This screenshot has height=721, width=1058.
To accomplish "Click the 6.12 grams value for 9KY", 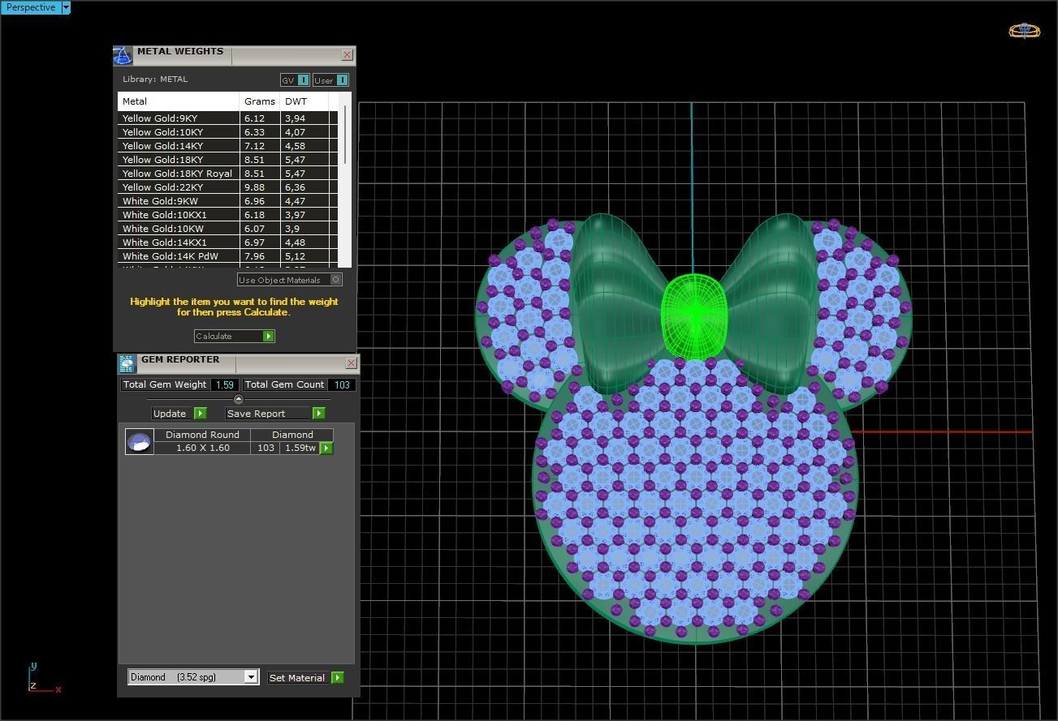I will click(254, 118).
